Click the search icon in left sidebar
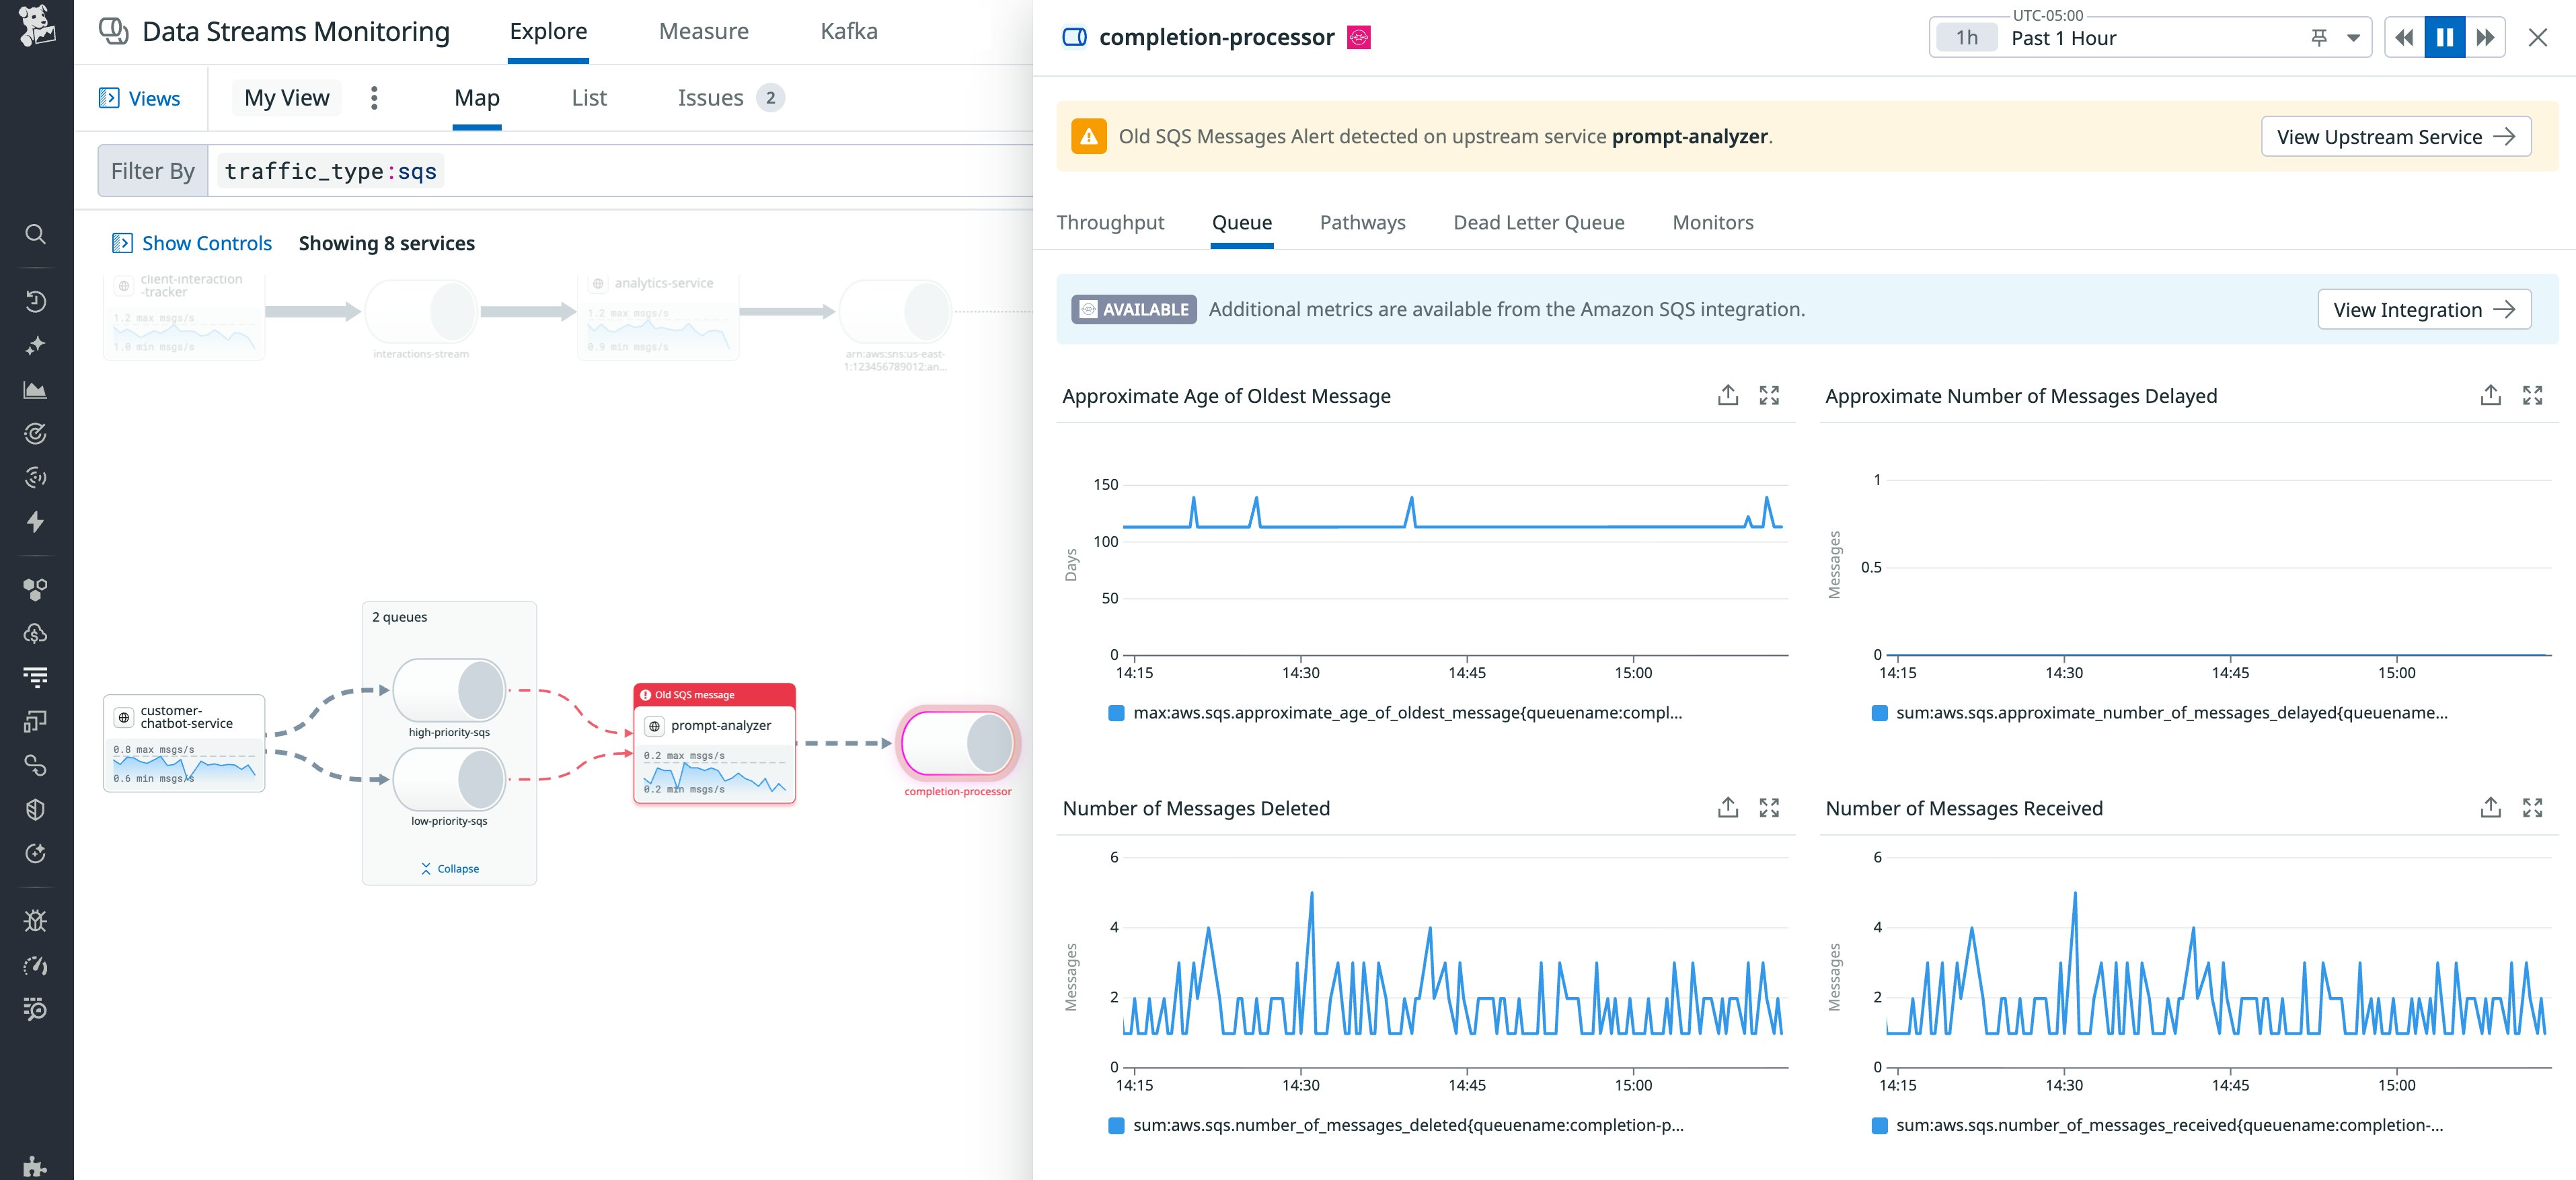 tap(35, 234)
